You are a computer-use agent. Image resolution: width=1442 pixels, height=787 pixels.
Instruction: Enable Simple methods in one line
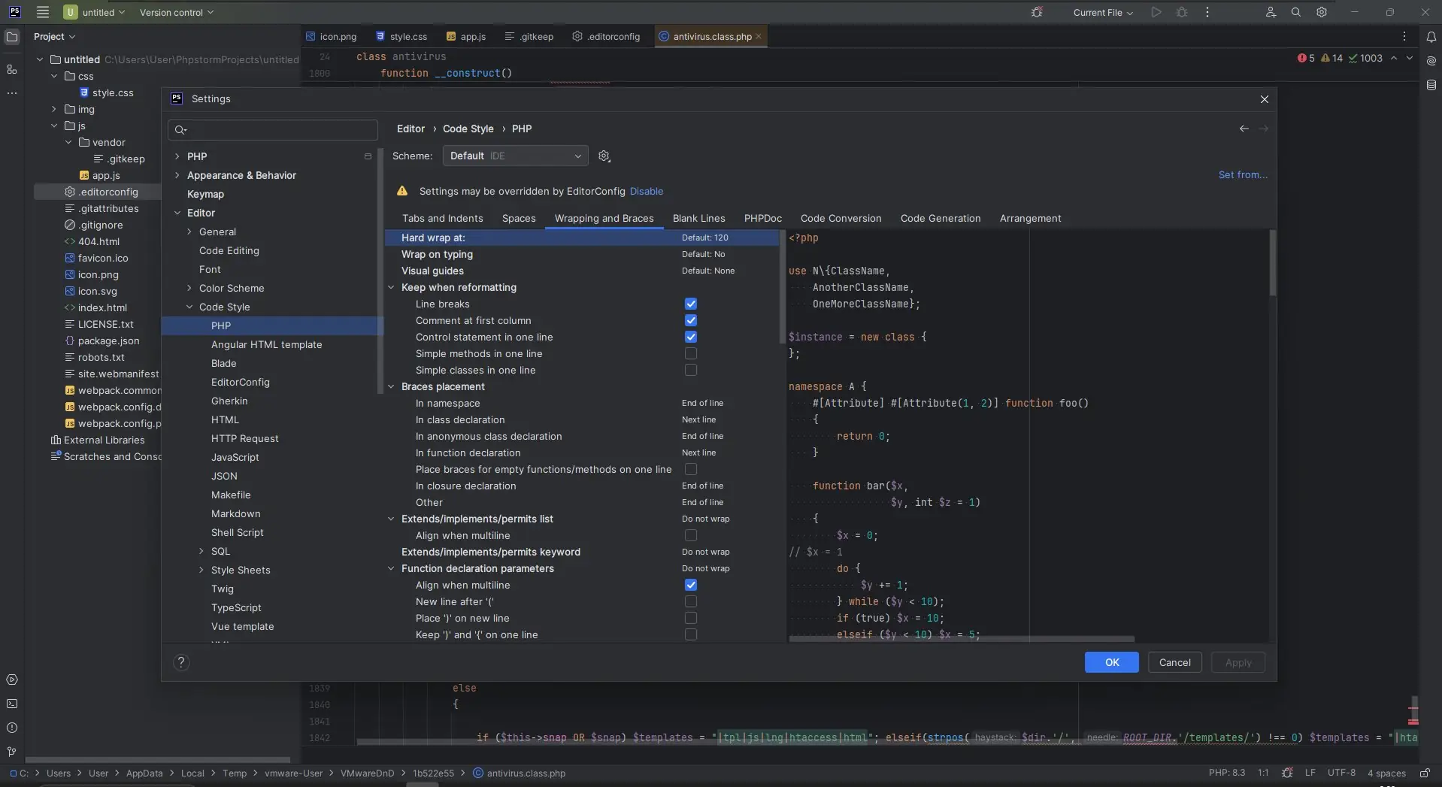(690, 353)
